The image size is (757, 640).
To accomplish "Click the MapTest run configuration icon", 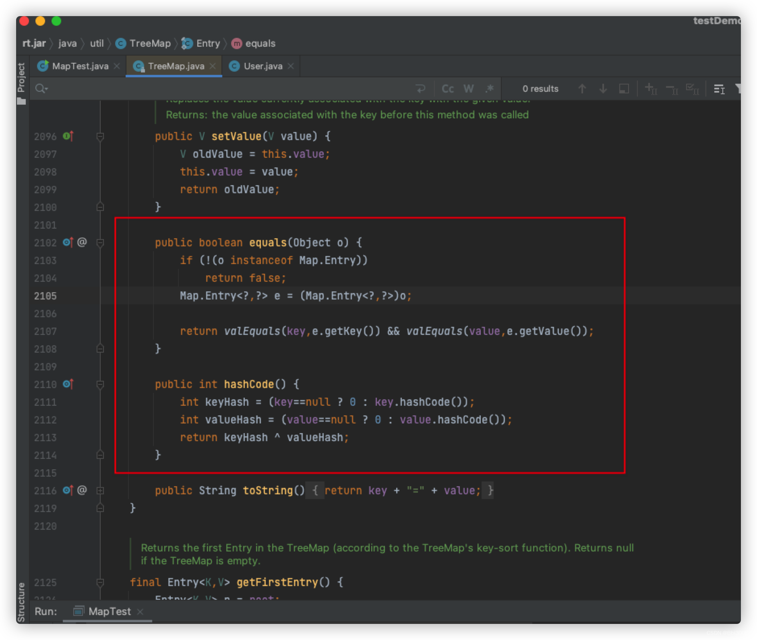I will point(79,611).
